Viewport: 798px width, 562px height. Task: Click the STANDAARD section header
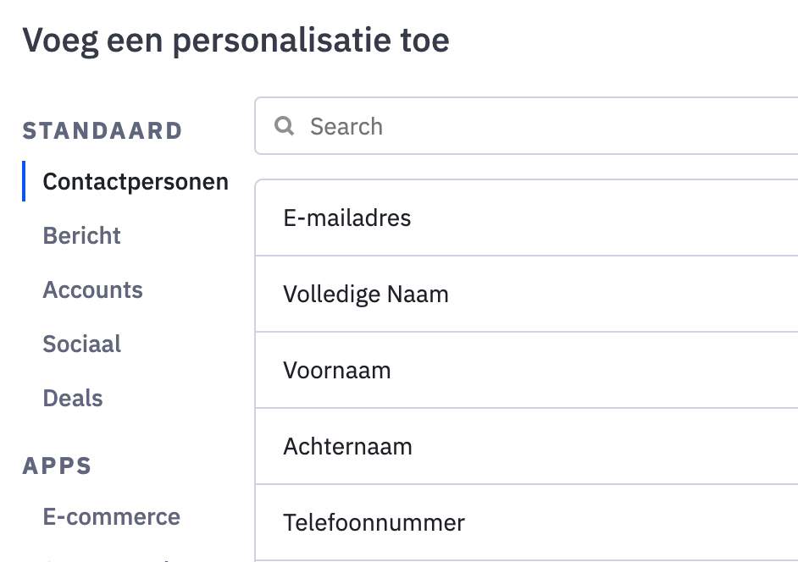(x=103, y=131)
